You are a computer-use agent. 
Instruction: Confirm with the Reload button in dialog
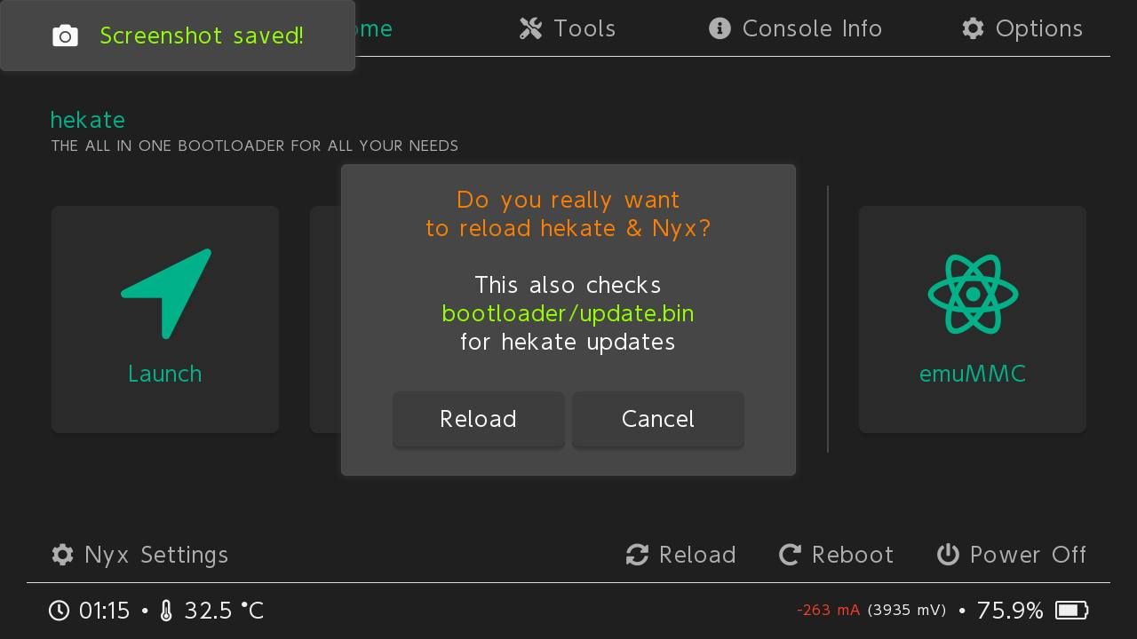(x=478, y=419)
